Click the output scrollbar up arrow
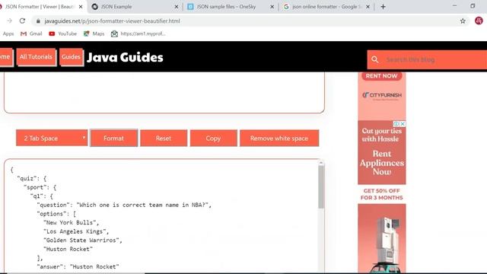 coord(321,162)
